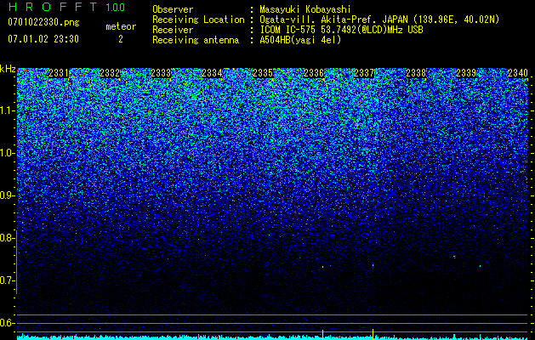Click the date stamp 07.01.02 23:30
535x340 pixels.
43,39
